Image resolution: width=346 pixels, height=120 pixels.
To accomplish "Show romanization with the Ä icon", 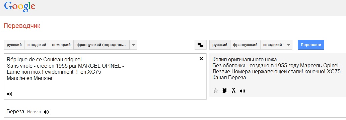I will pos(233,91).
